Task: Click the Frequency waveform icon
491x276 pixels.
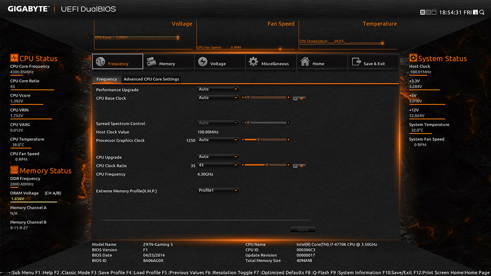Action: [101, 62]
